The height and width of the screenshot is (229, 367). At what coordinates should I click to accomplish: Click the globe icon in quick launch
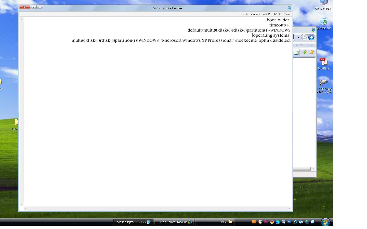[x=307, y=222]
